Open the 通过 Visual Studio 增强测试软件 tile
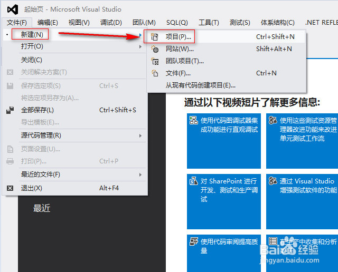This screenshot has height=272, width=338. pos(302,202)
